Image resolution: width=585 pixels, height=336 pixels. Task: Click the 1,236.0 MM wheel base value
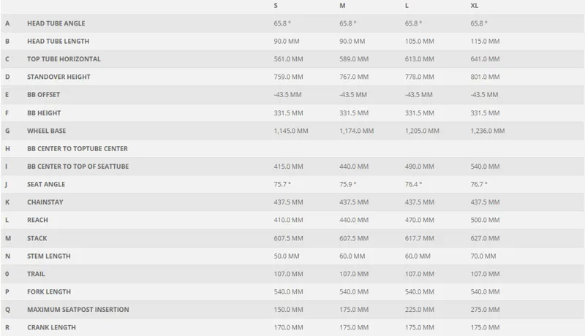(488, 131)
